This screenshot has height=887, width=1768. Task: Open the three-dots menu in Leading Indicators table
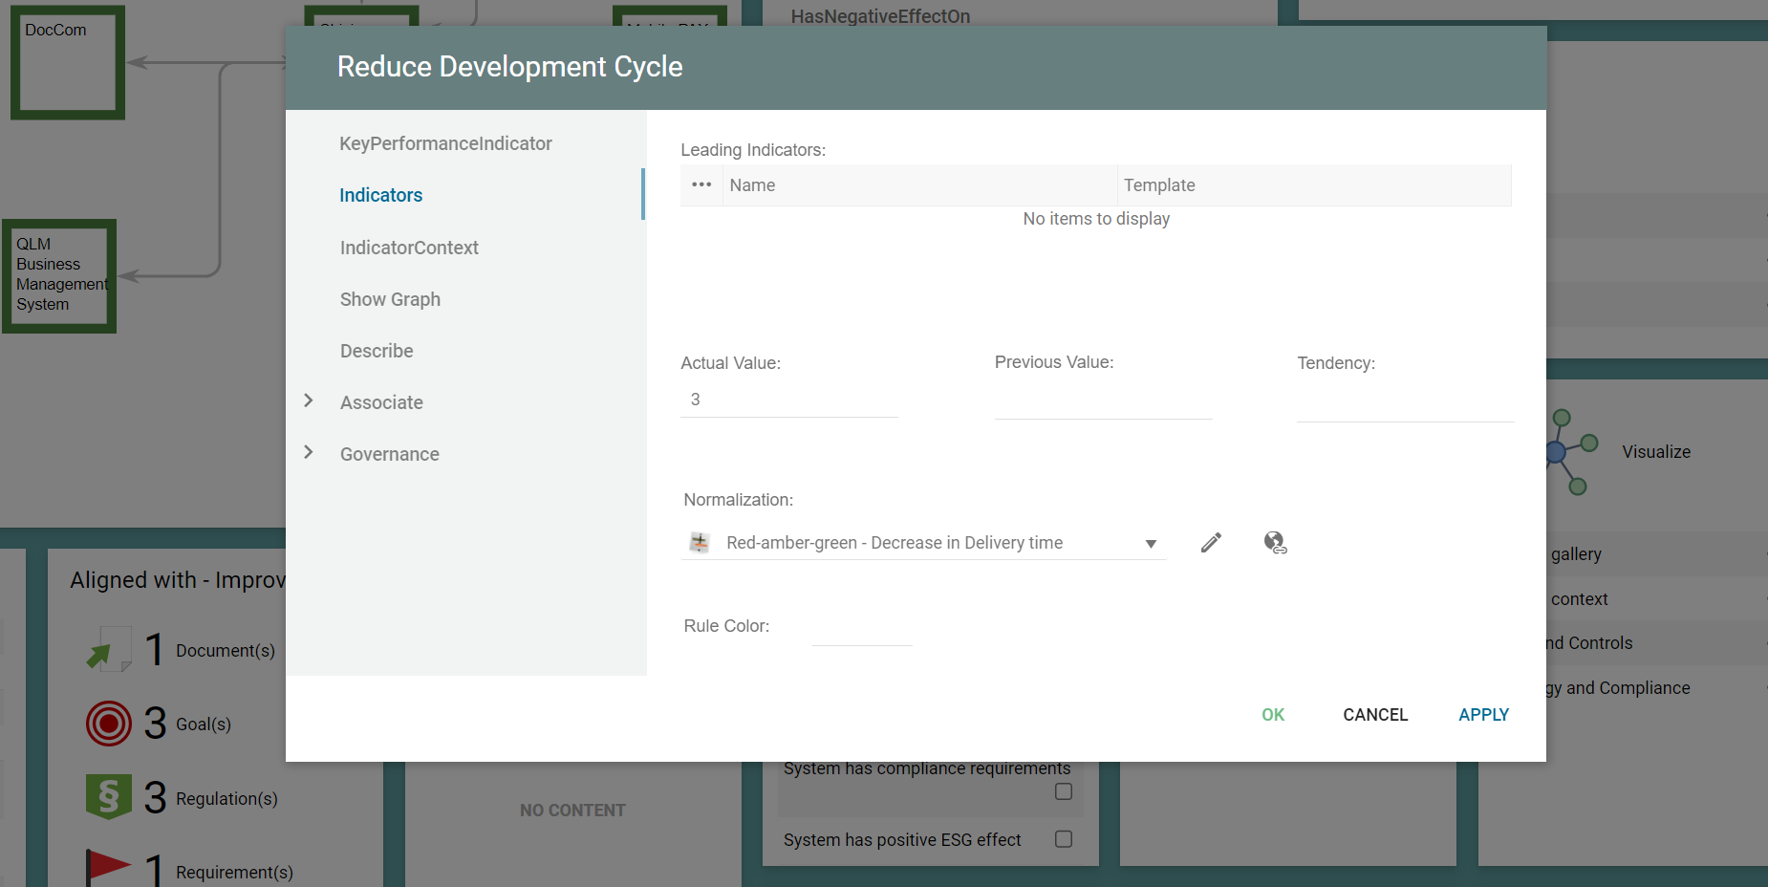(701, 185)
